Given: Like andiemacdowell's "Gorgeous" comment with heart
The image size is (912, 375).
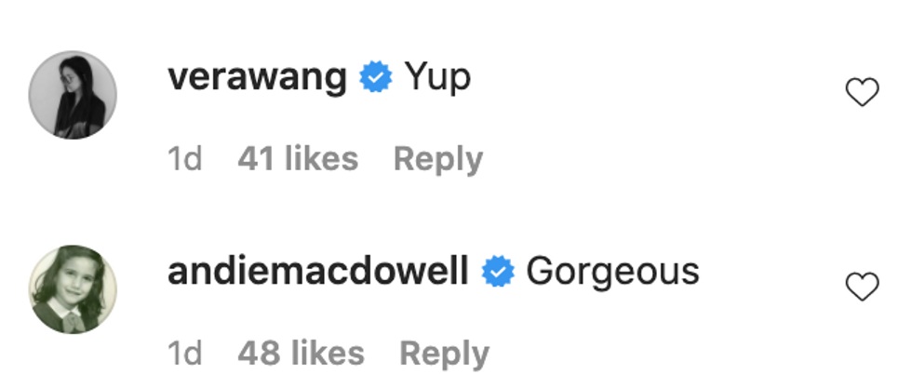Looking at the screenshot, I should (x=862, y=287).
